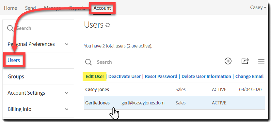Select the Casey Jones user row

tap(174, 89)
